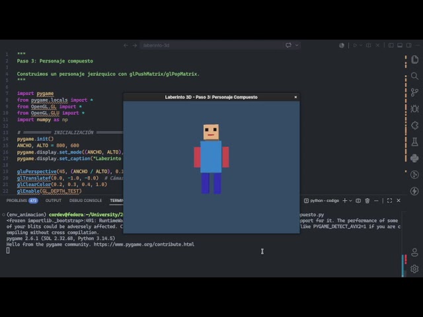Screen dimensions: 423x317
Task: Switch to the Debug Console tab
Action: tap(85, 201)
